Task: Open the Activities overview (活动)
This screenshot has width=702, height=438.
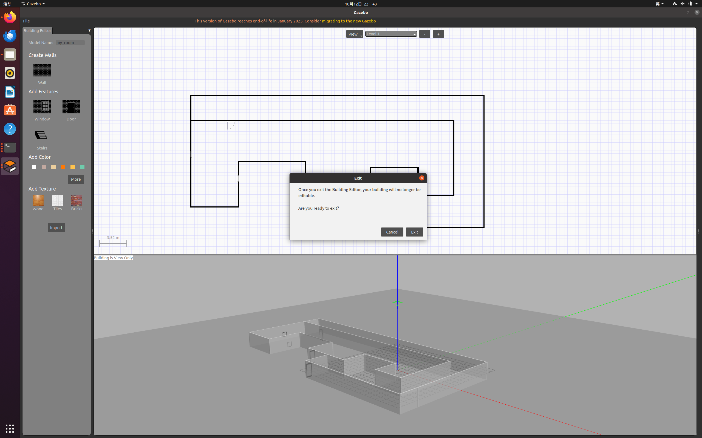Action: (x=7, y=4)
